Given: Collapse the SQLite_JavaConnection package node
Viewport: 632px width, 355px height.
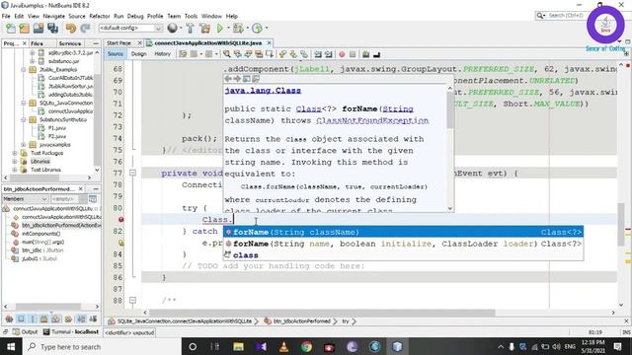Looking at the screenshot, I should [x=24, y=103].
